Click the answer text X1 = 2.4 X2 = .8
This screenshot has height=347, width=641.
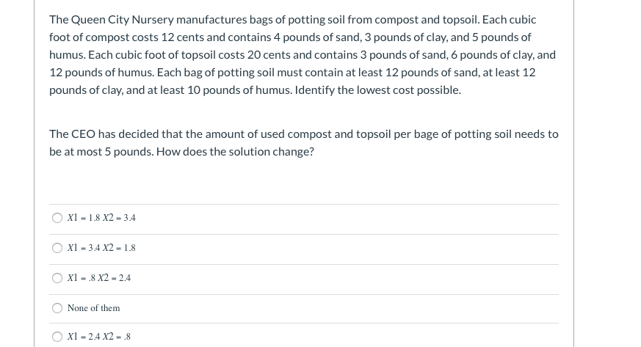(99, 337)
